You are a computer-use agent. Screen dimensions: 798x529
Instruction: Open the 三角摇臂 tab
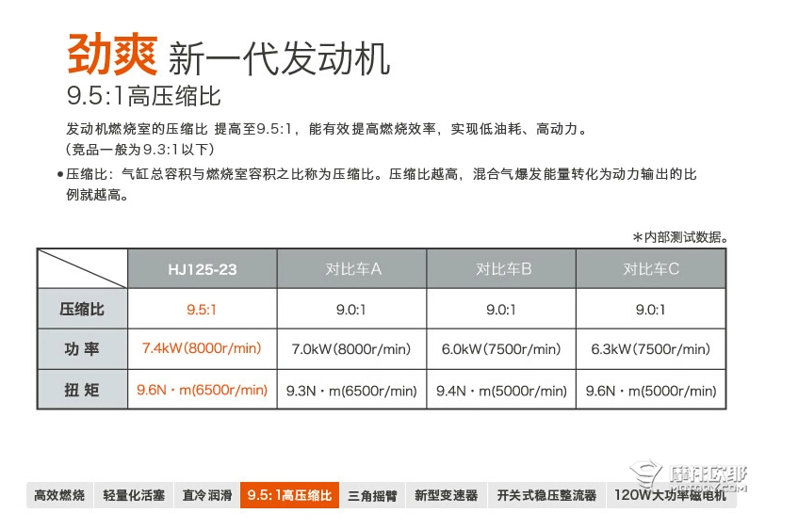(372, 495)
